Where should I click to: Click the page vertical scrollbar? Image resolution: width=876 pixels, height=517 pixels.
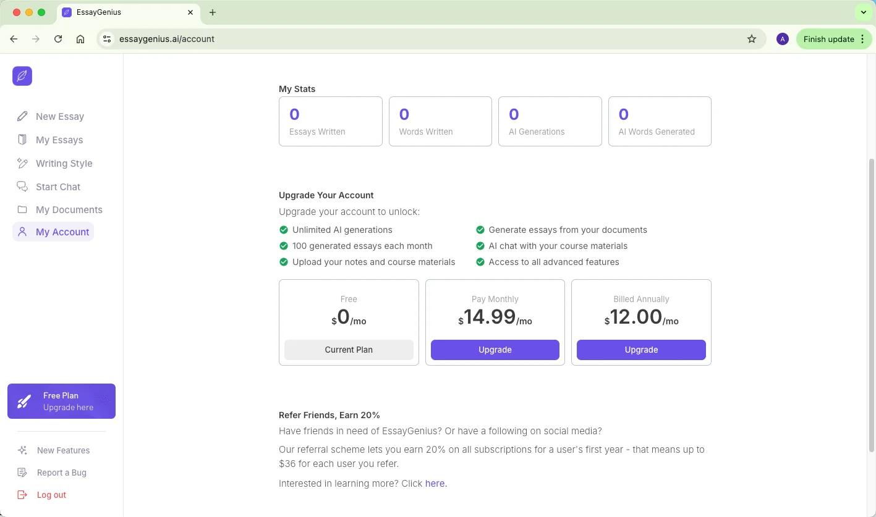point(872,303)
